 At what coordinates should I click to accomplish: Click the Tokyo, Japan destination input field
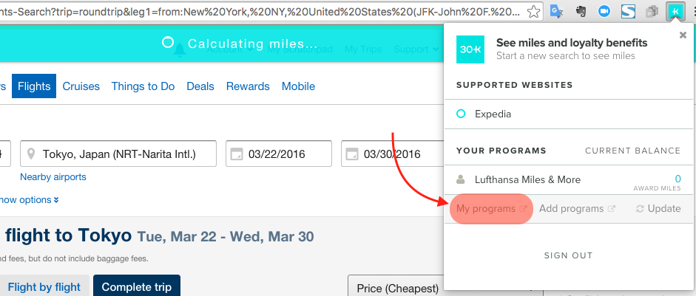[x=118, y=154]
